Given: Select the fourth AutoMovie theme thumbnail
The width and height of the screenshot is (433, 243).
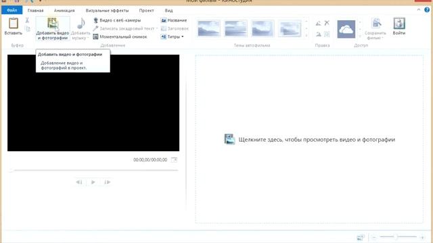Looking at the screenshot, I should pyautogui.click(x=290, y=28).
